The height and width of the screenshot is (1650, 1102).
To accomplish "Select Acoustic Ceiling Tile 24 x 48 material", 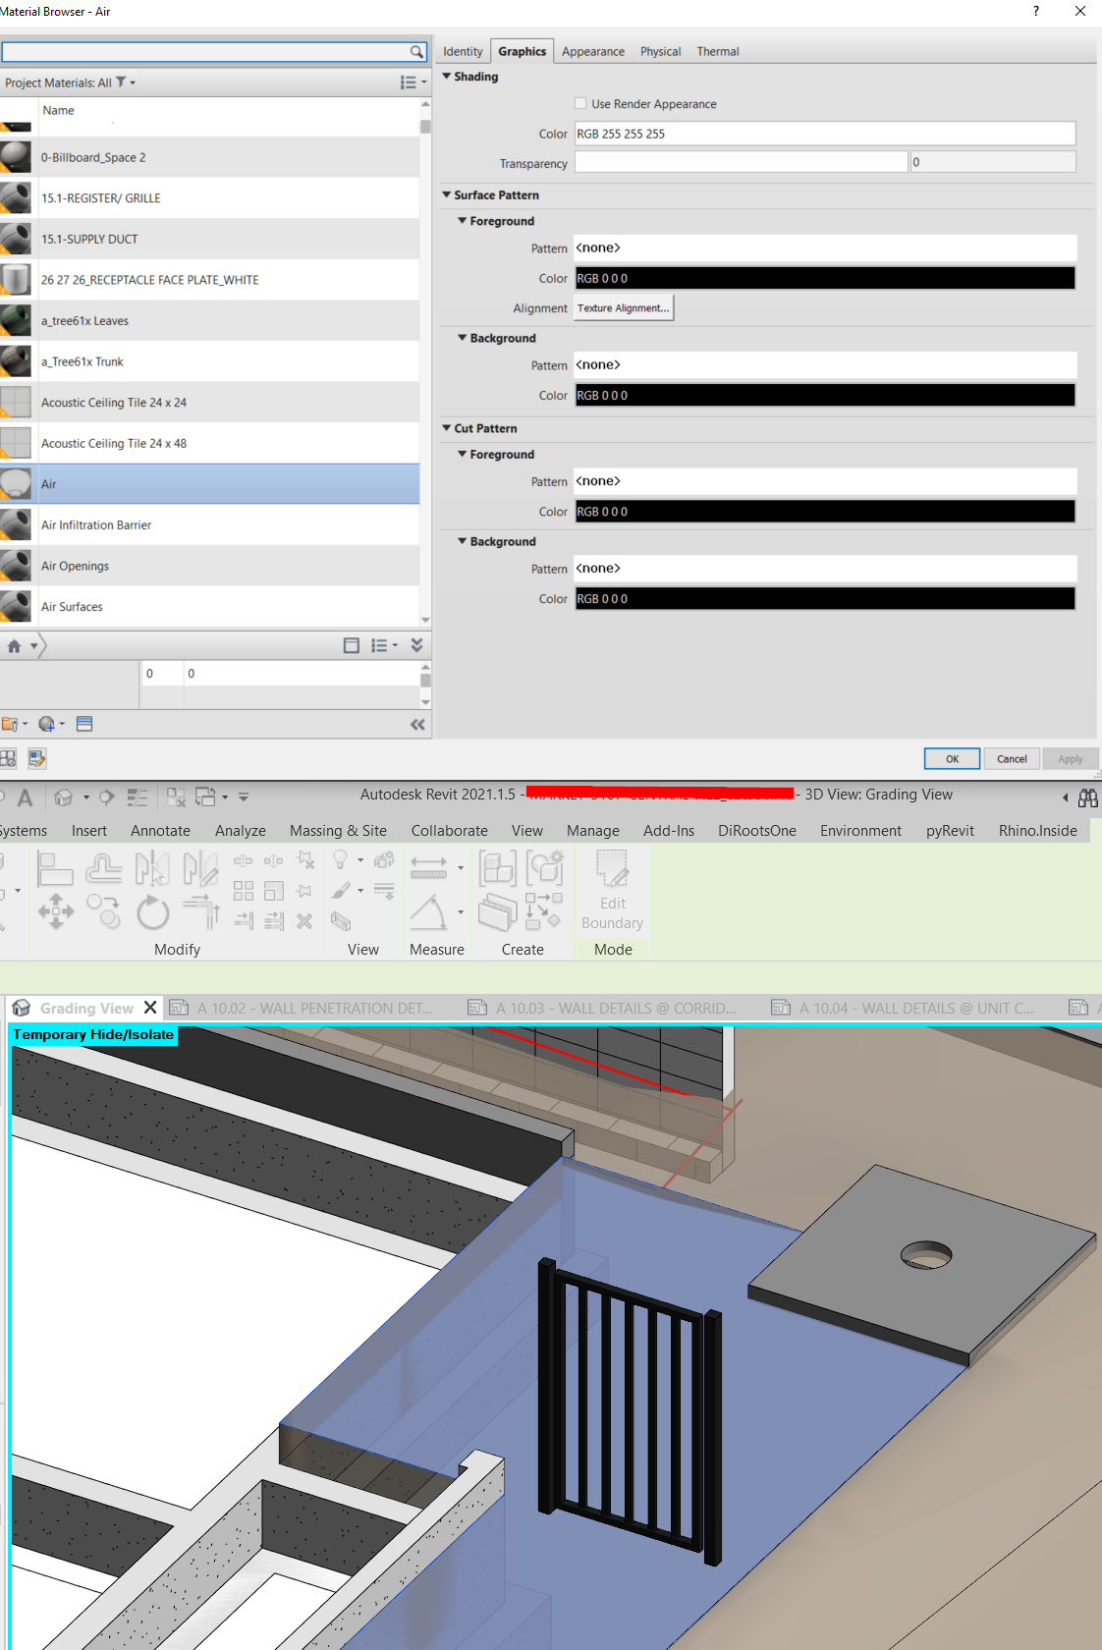I will [210, 444].
